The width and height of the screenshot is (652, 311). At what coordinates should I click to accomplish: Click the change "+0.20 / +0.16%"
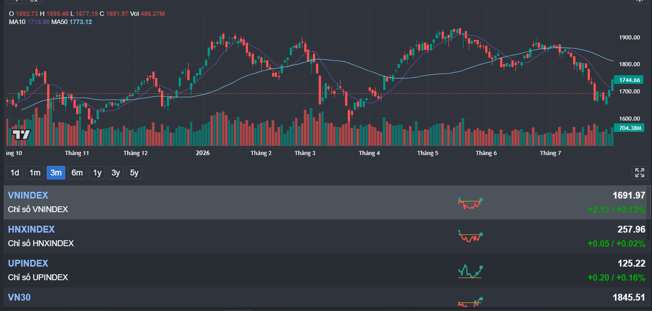(616, 277)
